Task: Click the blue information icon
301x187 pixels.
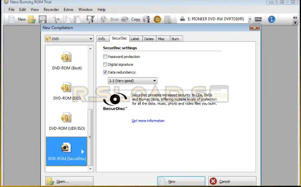Action: point(271,19)
